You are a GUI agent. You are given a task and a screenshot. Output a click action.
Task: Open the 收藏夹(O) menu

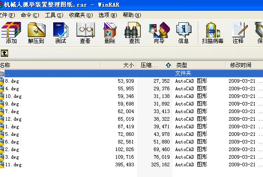click(81, 15)
